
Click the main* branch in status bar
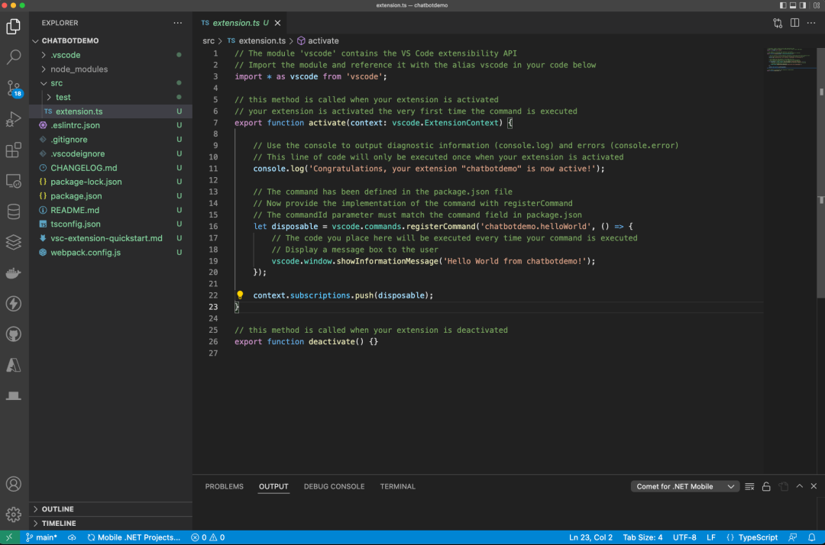(x=41, y=537)
